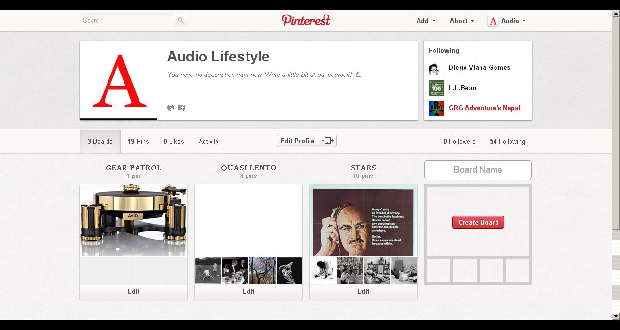The width and height of the screenshot is (620, 330).
Task: Open the gold turntable cover image
Action: 134,220
